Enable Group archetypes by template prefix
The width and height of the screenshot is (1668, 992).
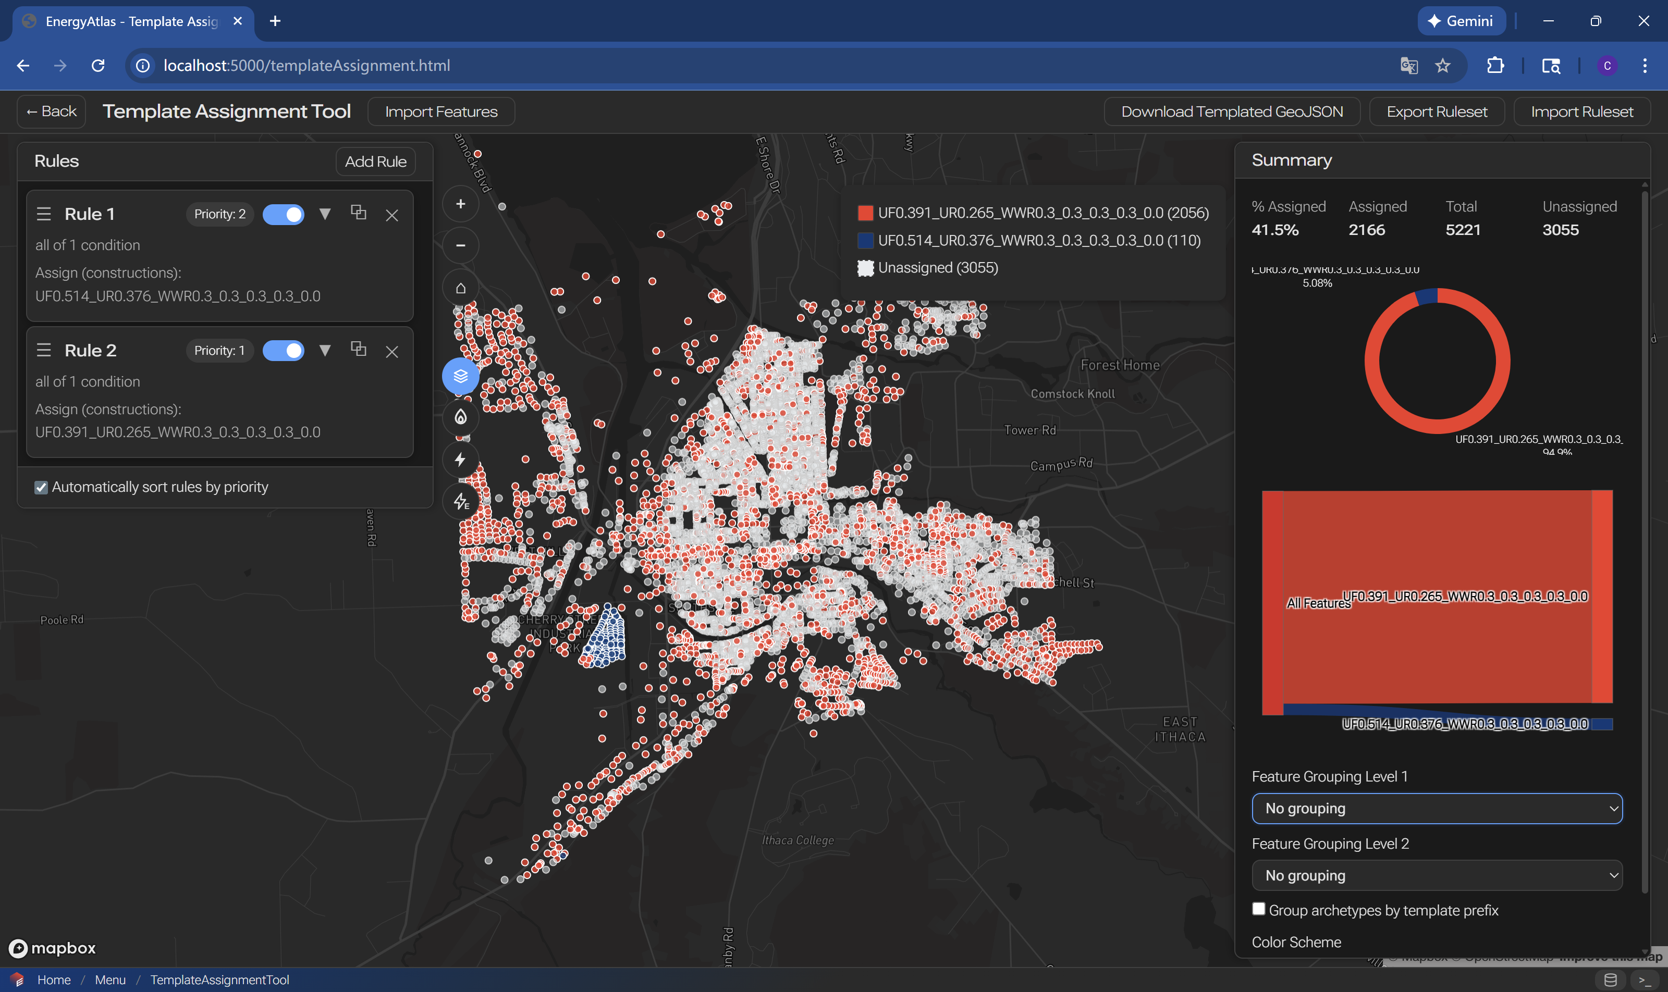click(x=1258, y=909)
